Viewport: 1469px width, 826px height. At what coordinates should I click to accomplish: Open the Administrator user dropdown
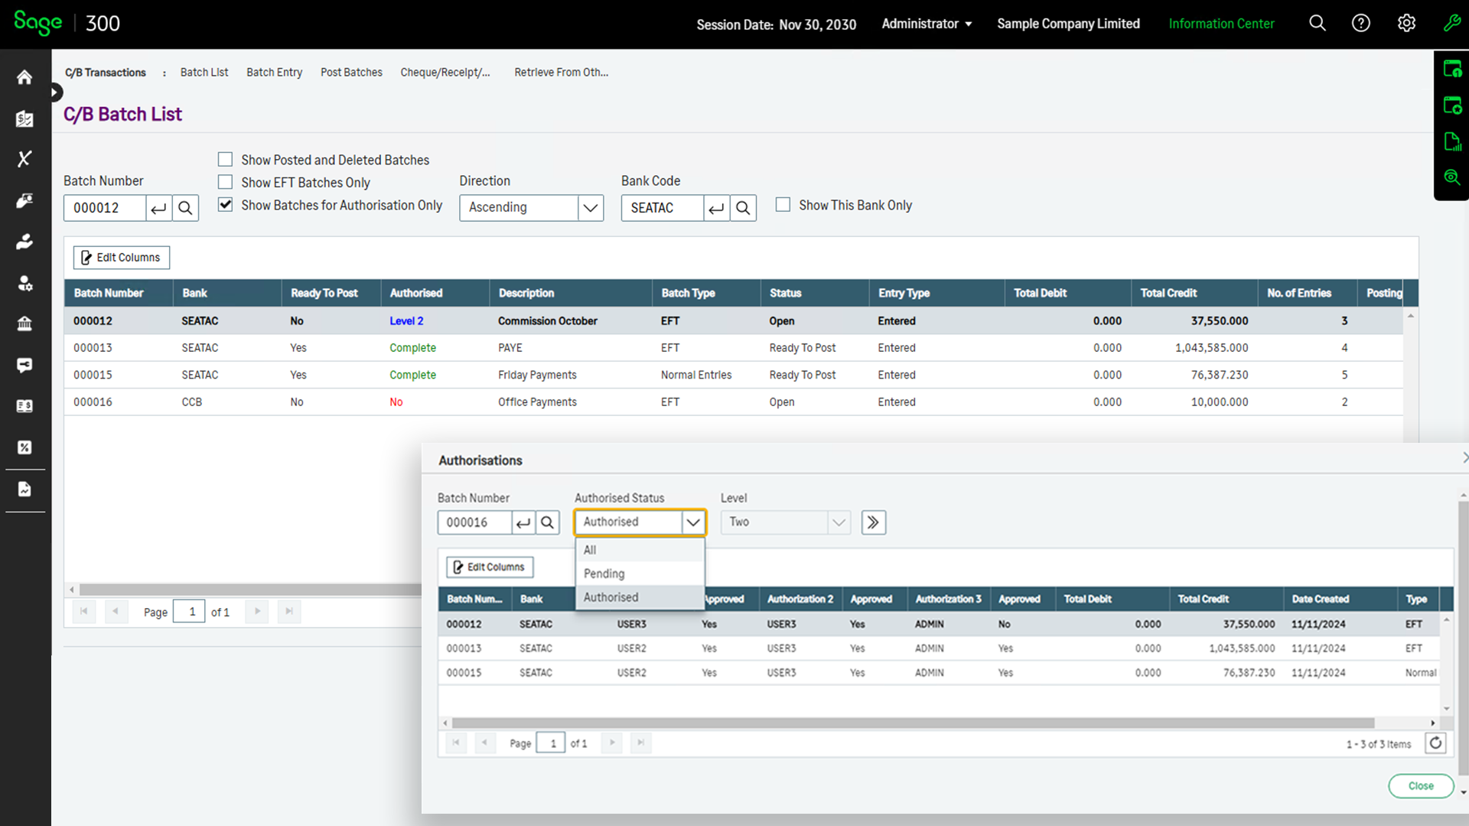(927, 24)
